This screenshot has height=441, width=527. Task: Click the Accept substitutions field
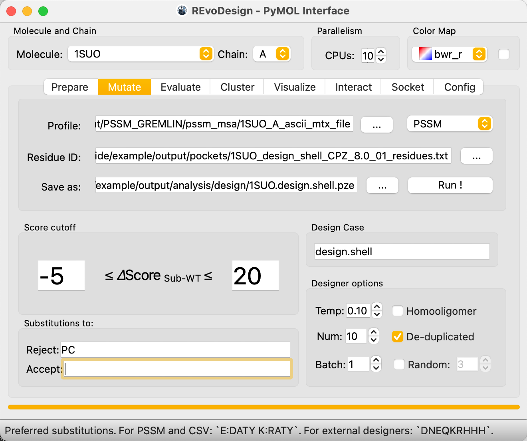coord(177,369)
